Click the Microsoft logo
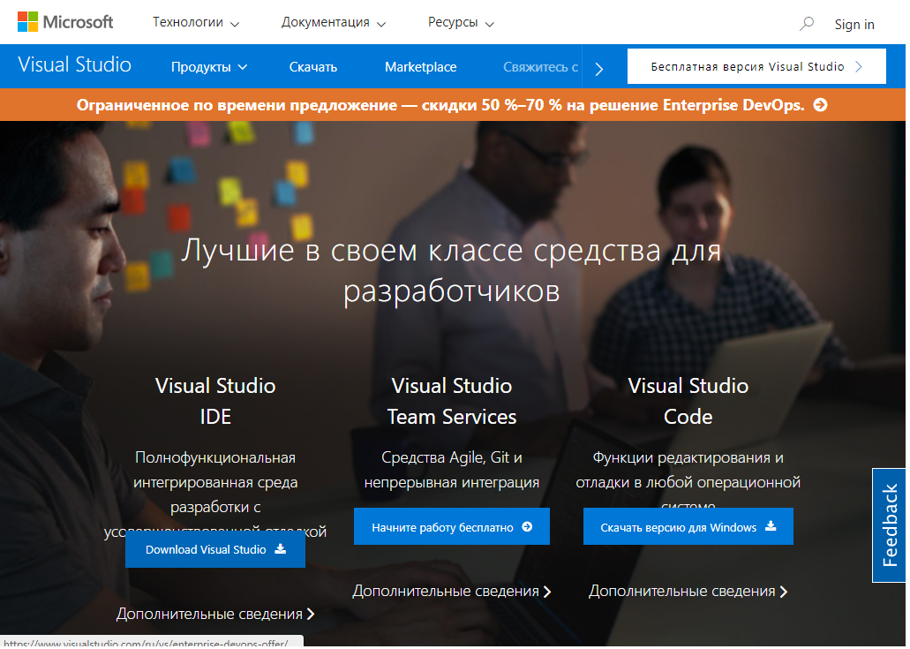Screen dimensions: 910x649 tap(65, 22)
